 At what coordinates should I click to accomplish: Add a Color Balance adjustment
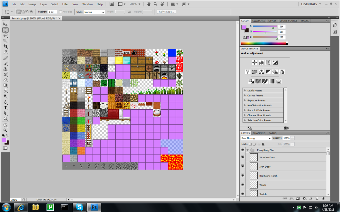coord(261,72)
